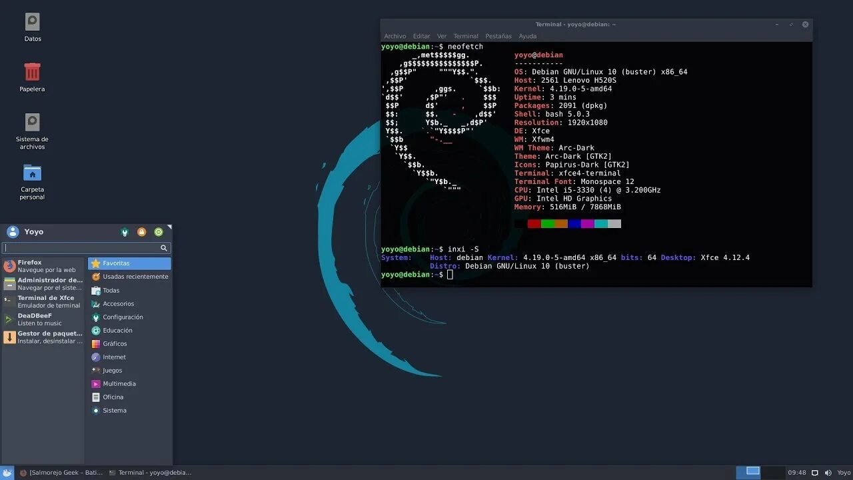Open the Educación category
The height and width of the screenshot is (480, 853).
(129, 330)
